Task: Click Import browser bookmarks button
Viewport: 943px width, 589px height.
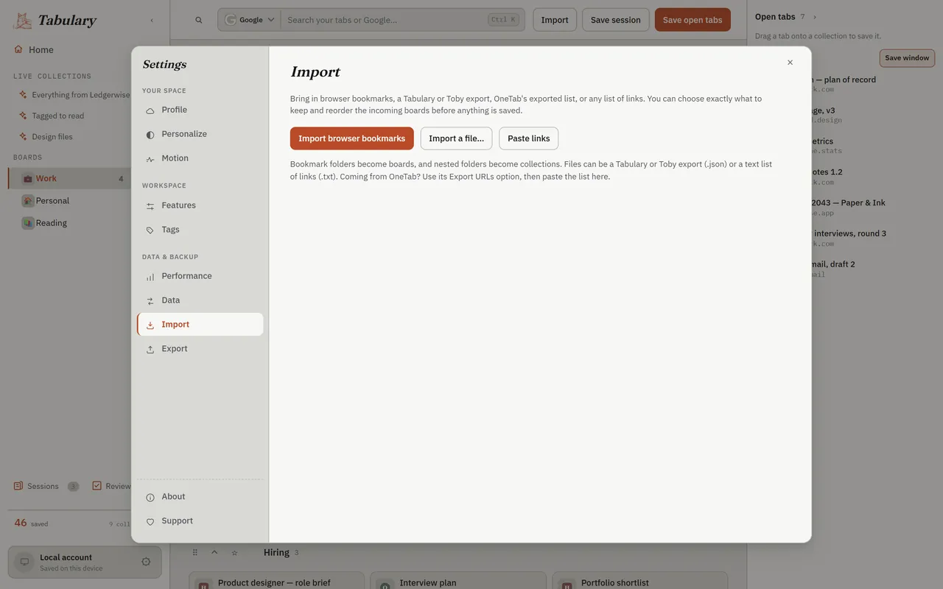Action: pyautogui.click(x=351, y=138)
